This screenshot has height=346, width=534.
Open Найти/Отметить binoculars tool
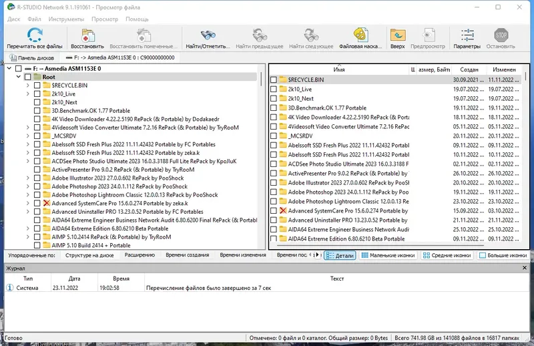[x=208, y=35]
